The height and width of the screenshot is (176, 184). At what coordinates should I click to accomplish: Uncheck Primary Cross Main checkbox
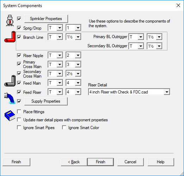(19, 64)
